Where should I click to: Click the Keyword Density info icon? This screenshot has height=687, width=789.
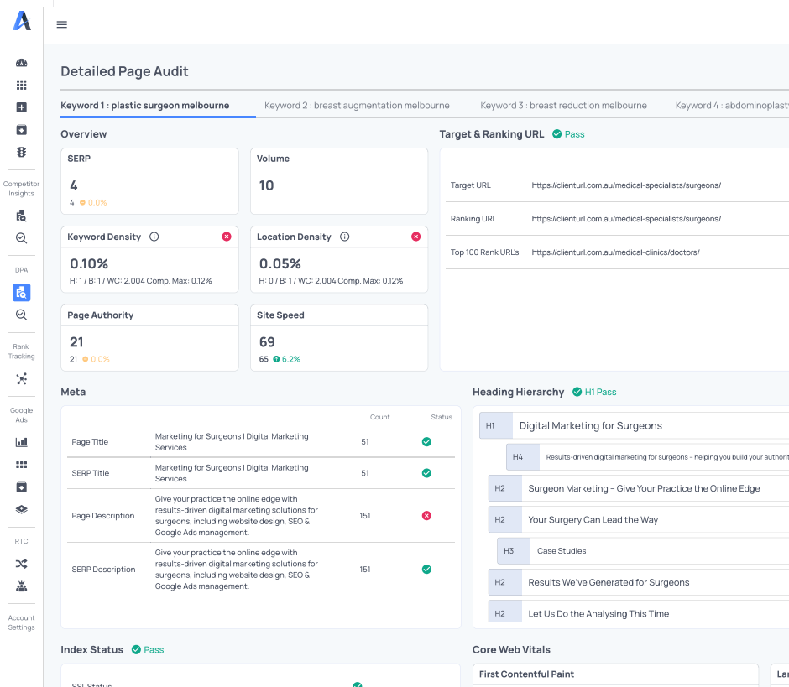pos(154,237)
